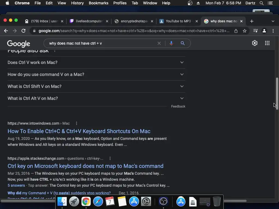
Task: Open Trash in the Dock
Action: (x=217, y=202)
